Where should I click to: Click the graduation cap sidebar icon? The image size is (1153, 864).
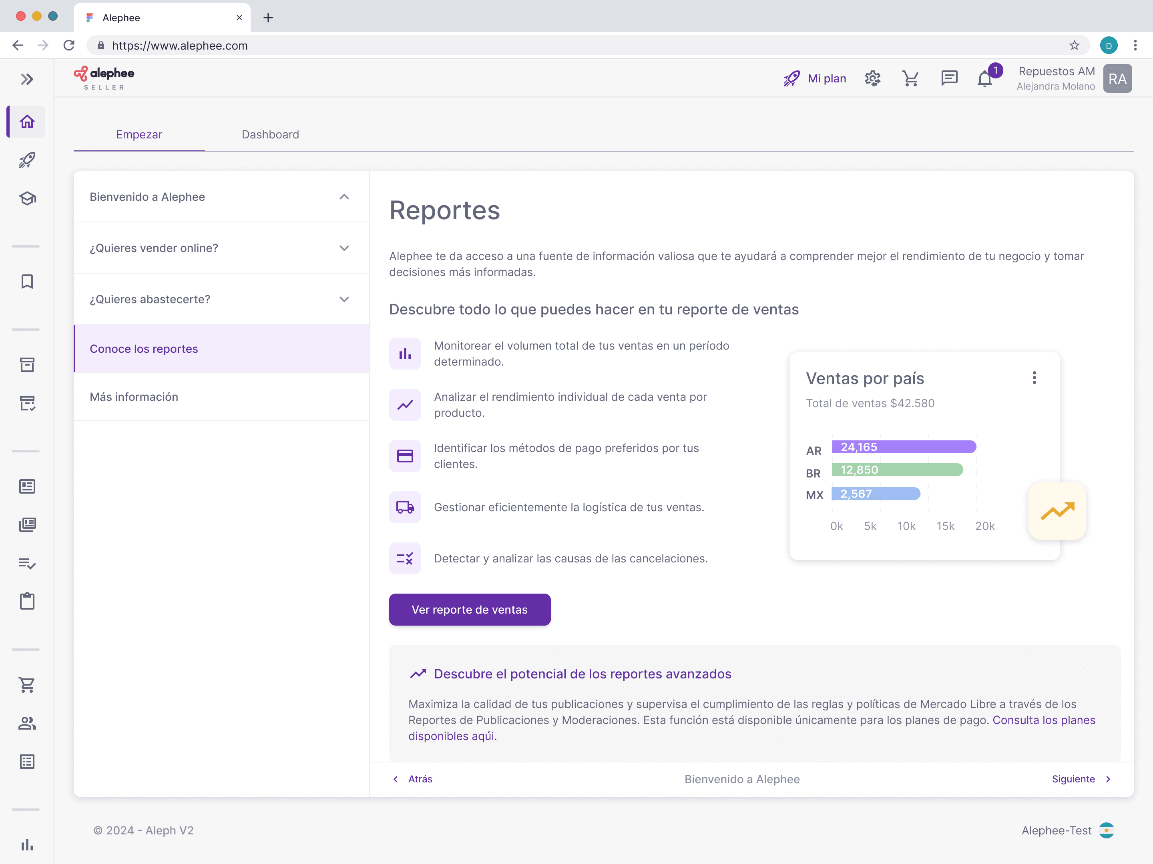27,198
